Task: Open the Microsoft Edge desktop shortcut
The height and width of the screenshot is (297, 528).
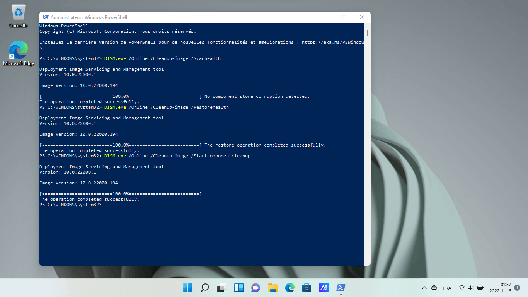Action: point(19,53)
